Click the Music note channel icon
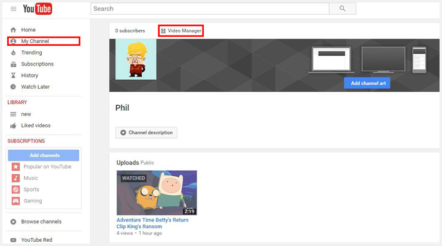 16,178
